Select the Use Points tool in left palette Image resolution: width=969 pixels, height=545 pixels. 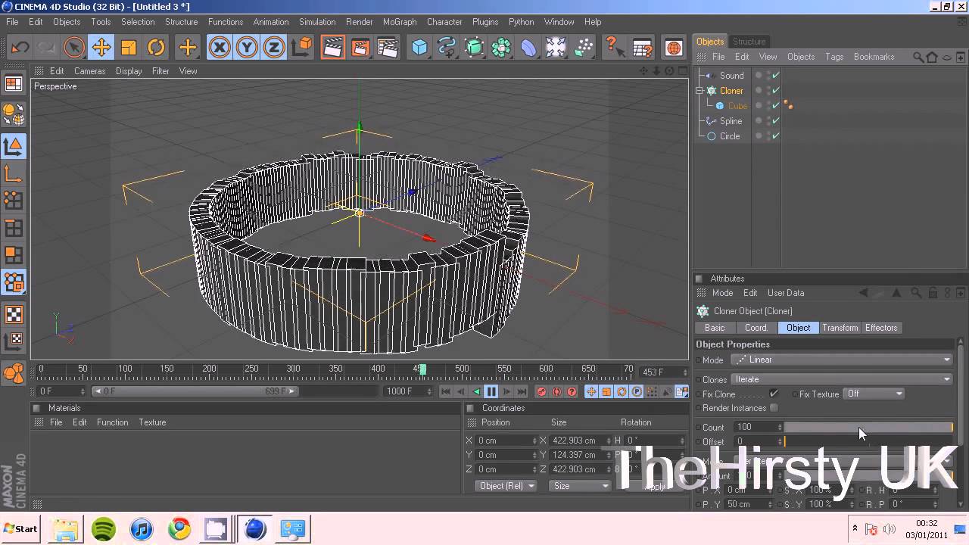click(14, 201)
